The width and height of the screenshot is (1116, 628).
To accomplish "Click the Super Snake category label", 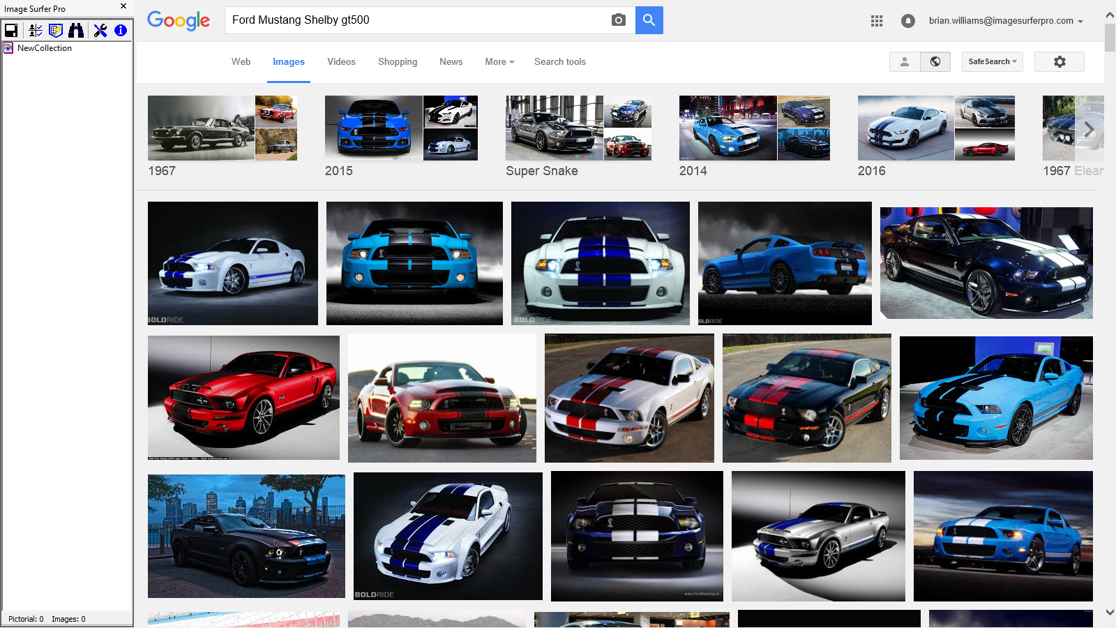I will tap(542, 171).
